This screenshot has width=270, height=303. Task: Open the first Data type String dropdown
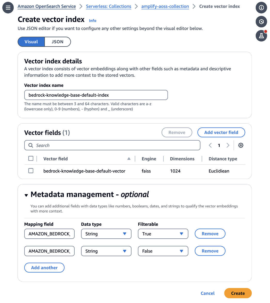(x=106, y=234)
